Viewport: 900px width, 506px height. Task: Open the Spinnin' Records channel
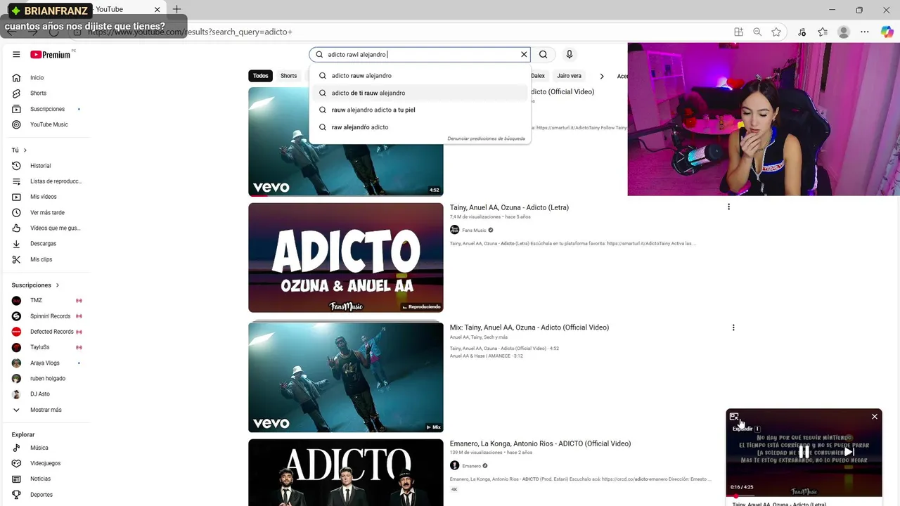pos(45,316)
